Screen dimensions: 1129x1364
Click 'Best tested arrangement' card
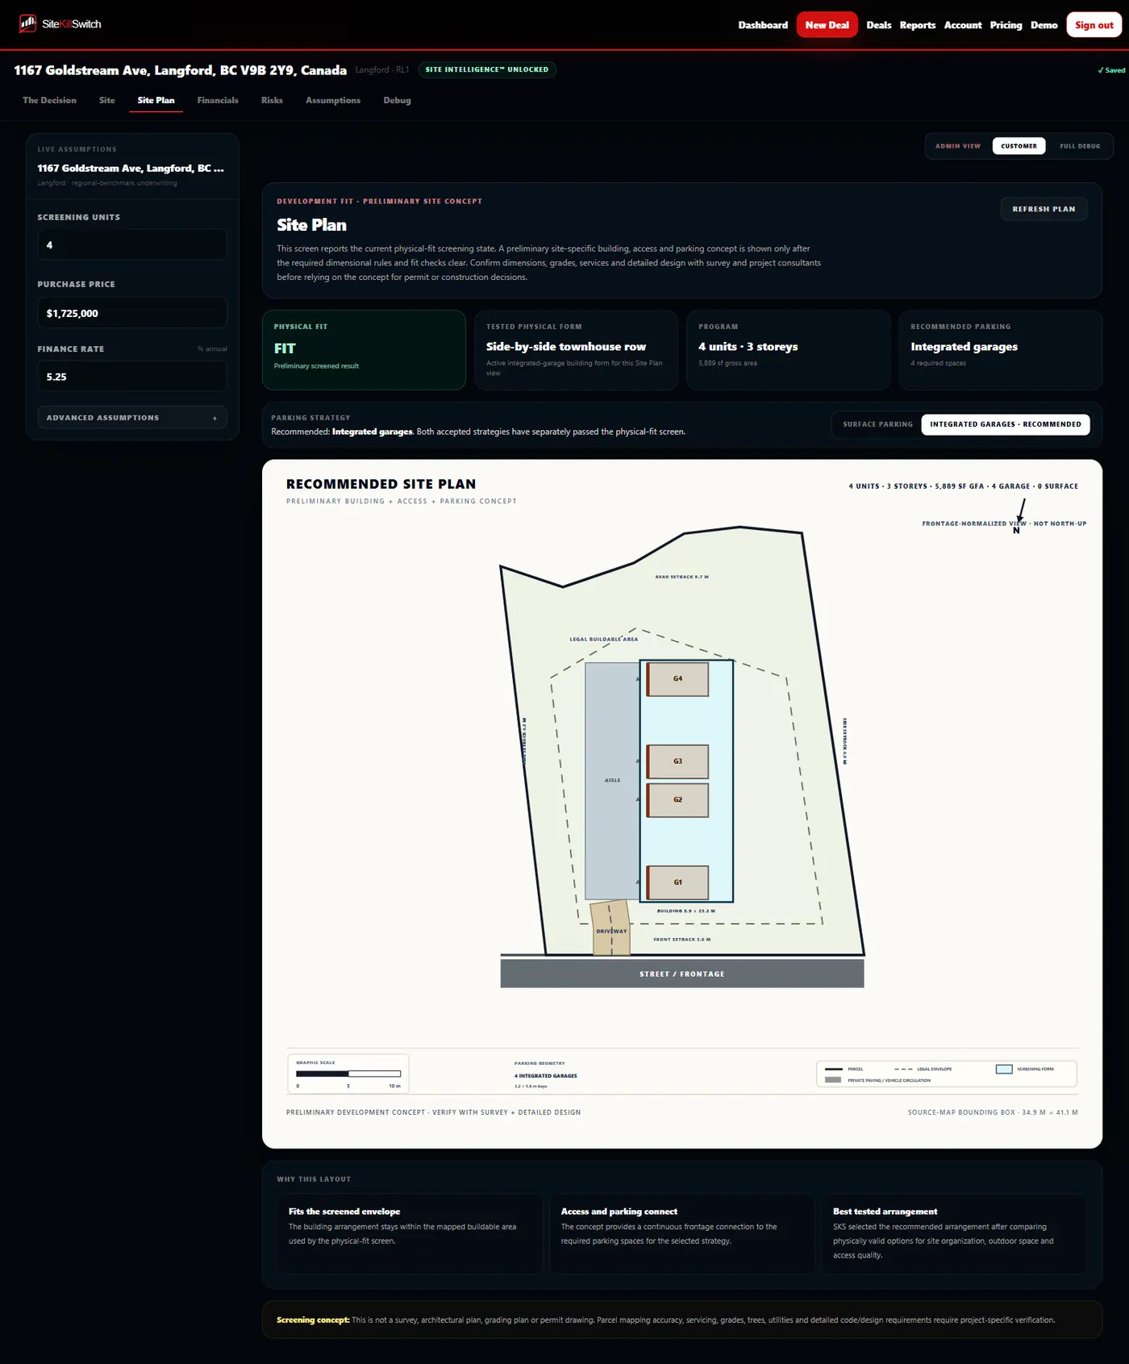pos(954,1233)
